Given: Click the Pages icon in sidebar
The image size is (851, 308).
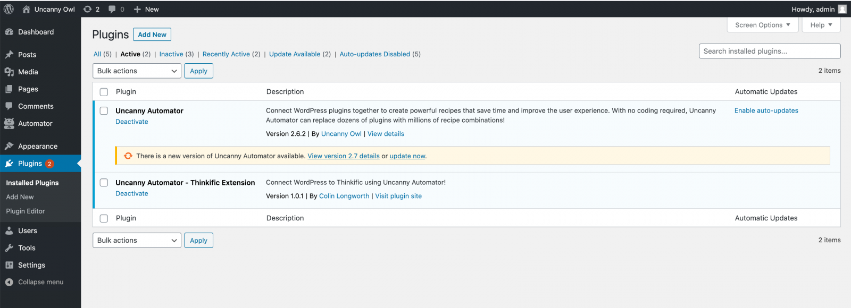Looking at the screenshot, I should point(9,89).
